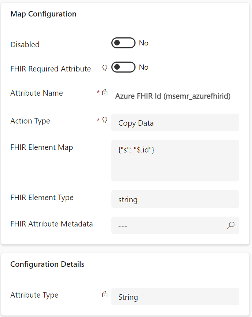Screen dimensions: 252x317
Task: Click the FHIR Element Map label
Action: [x=42, y=147]
